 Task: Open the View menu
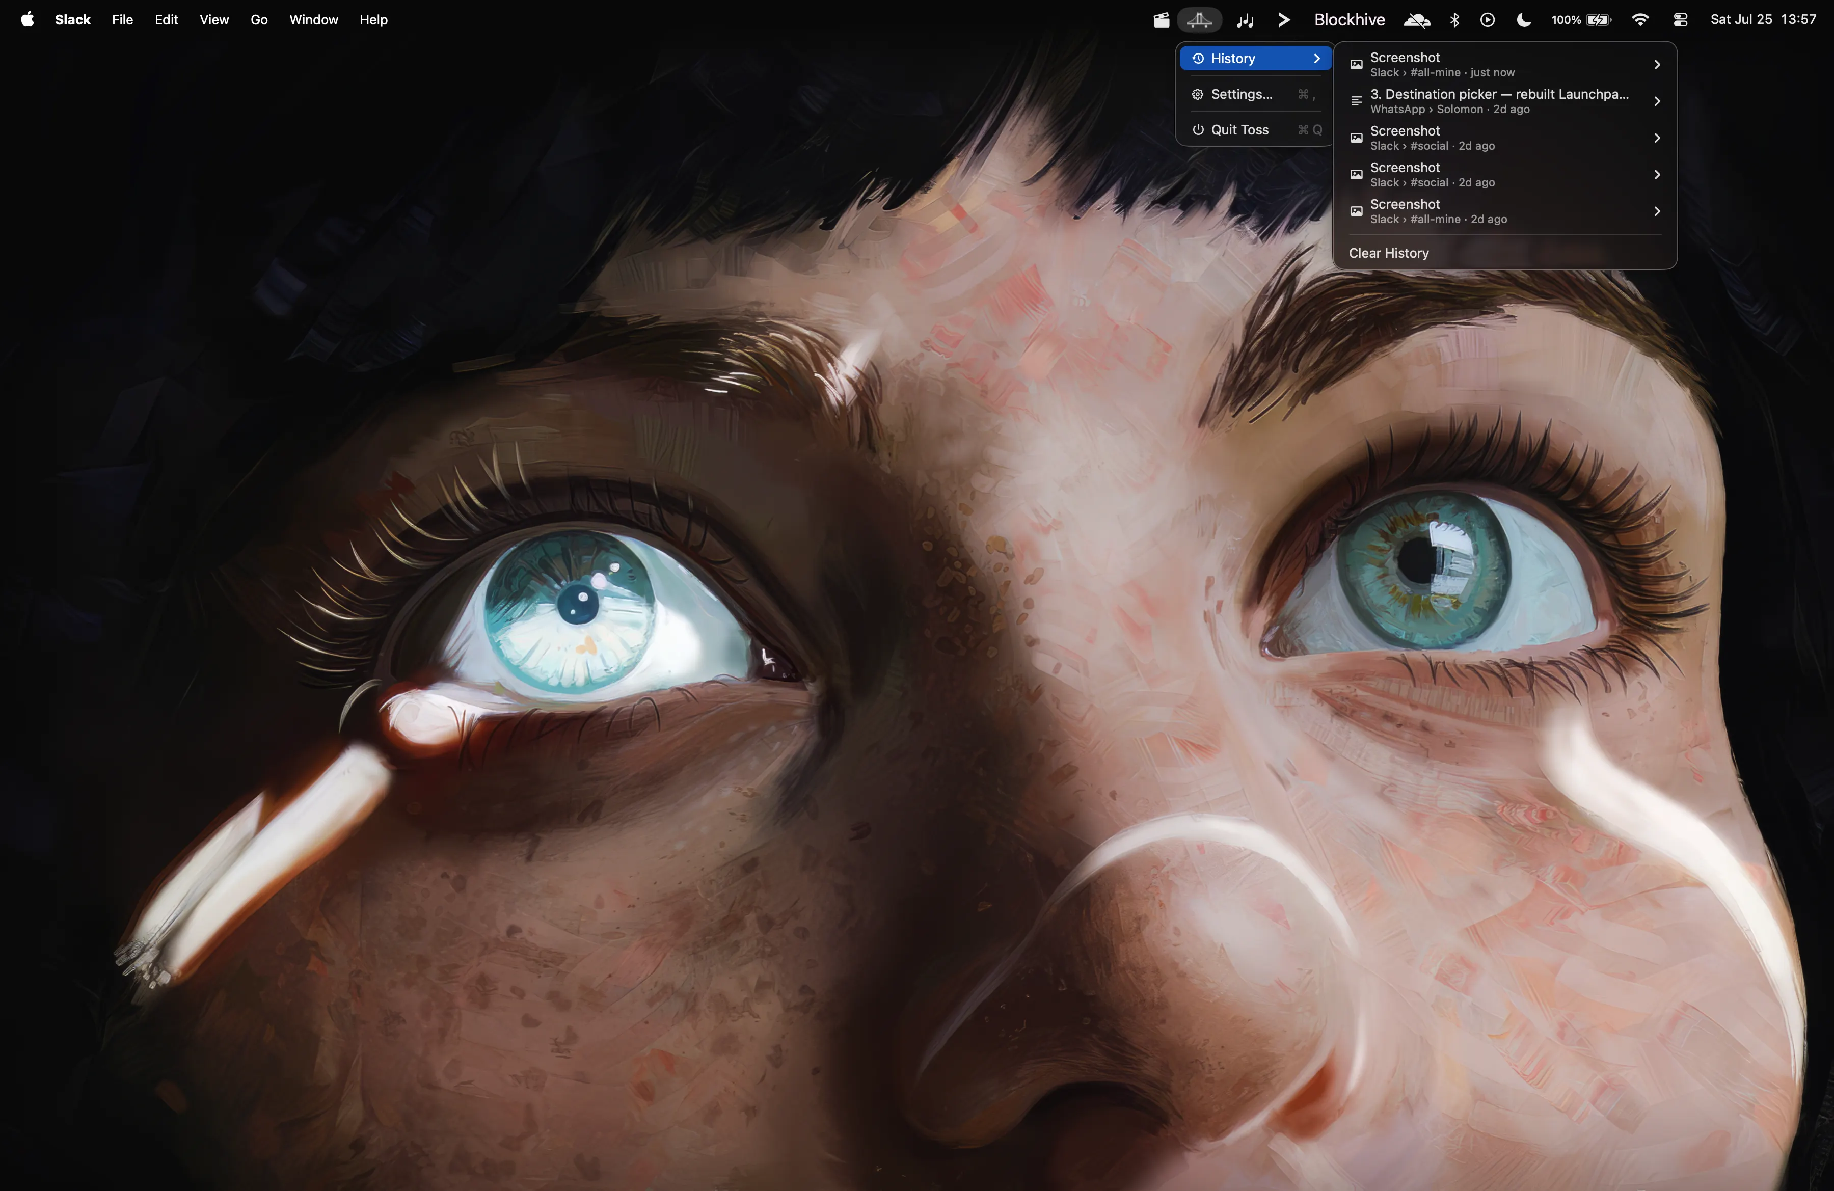pos(214,20)
